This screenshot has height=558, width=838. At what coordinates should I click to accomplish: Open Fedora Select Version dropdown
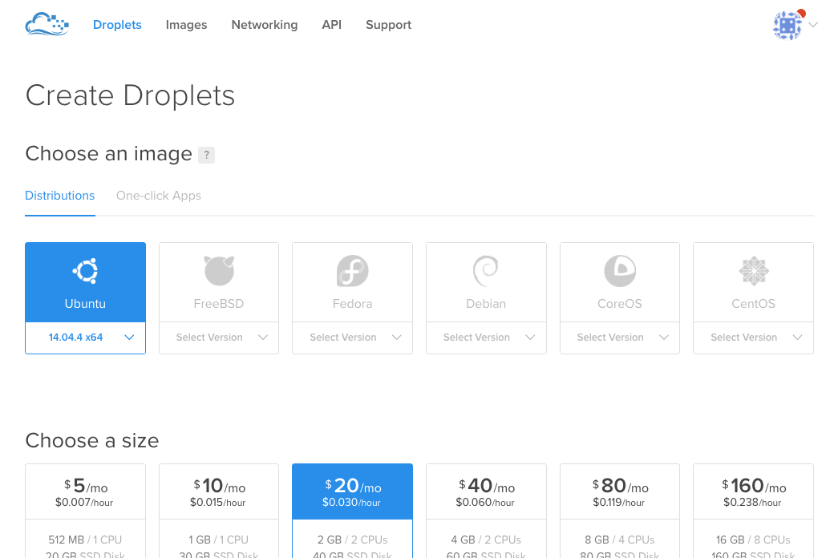coord(353,338)
